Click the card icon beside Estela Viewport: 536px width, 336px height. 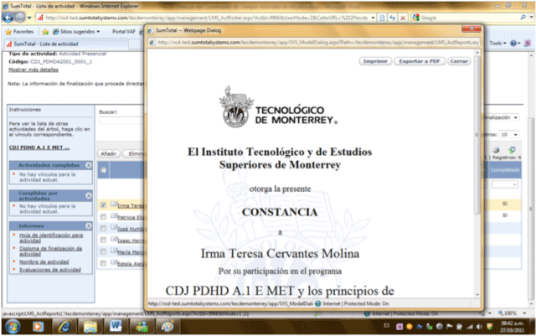(x=114, y=262)
